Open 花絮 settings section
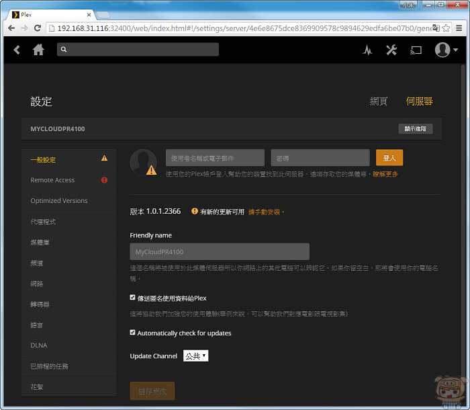Viewport: 470px width, 410px height. click(69, 387)
